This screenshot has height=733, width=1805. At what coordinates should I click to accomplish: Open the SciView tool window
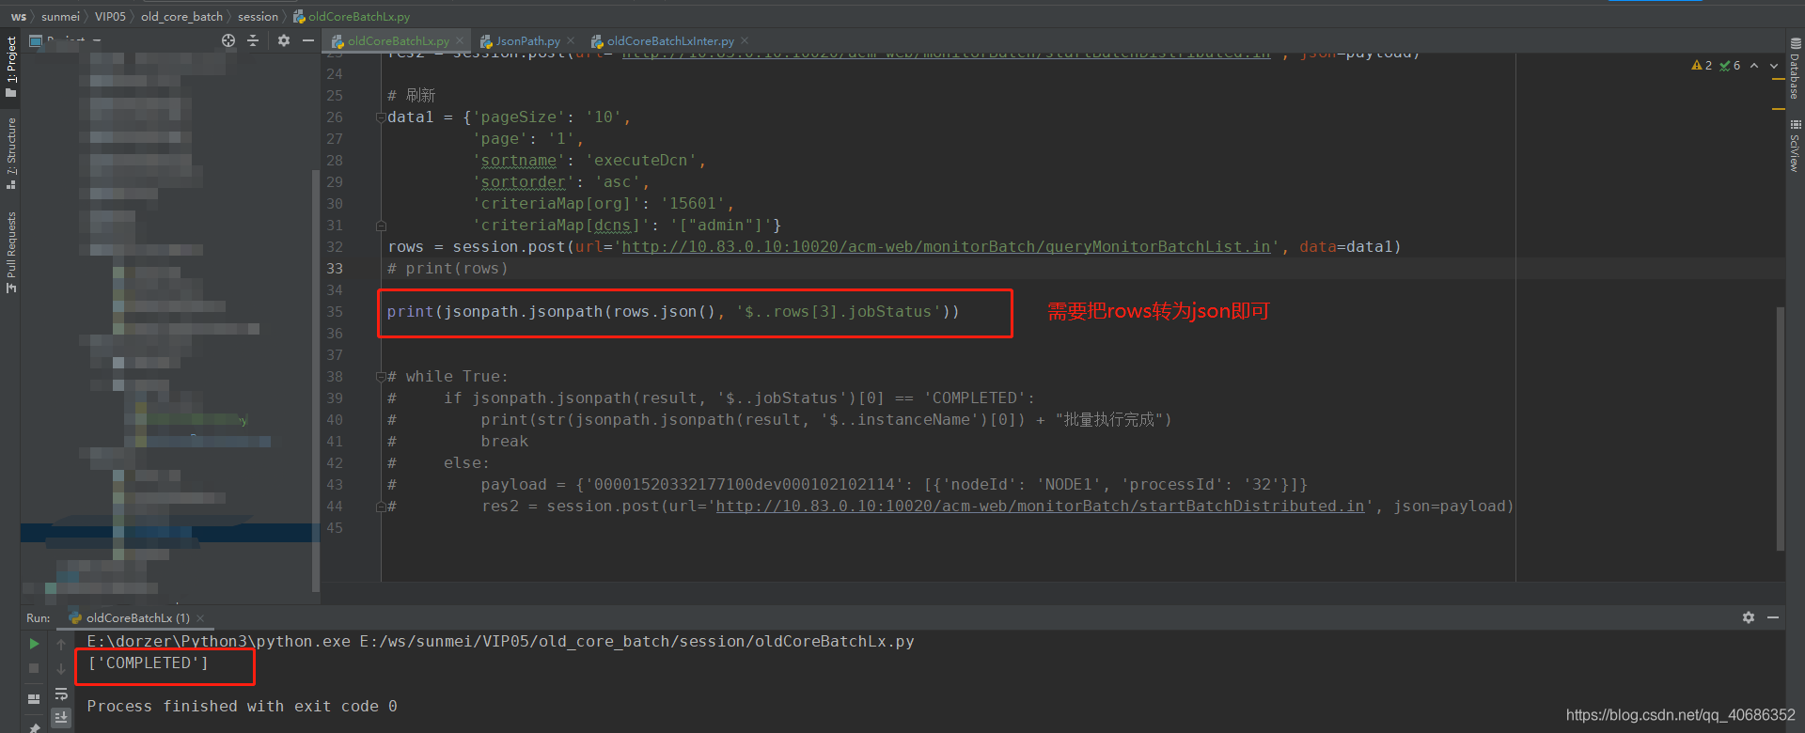(x=1795, y=146)
